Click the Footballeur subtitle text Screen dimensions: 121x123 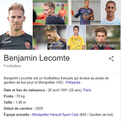click(x=12, y=66)
